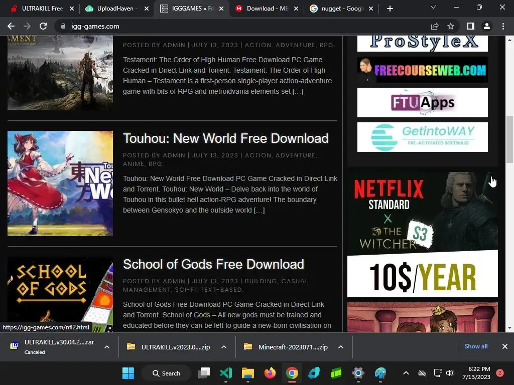Click the Netflix Standard 10$/Year ad

tap(422, 235)
